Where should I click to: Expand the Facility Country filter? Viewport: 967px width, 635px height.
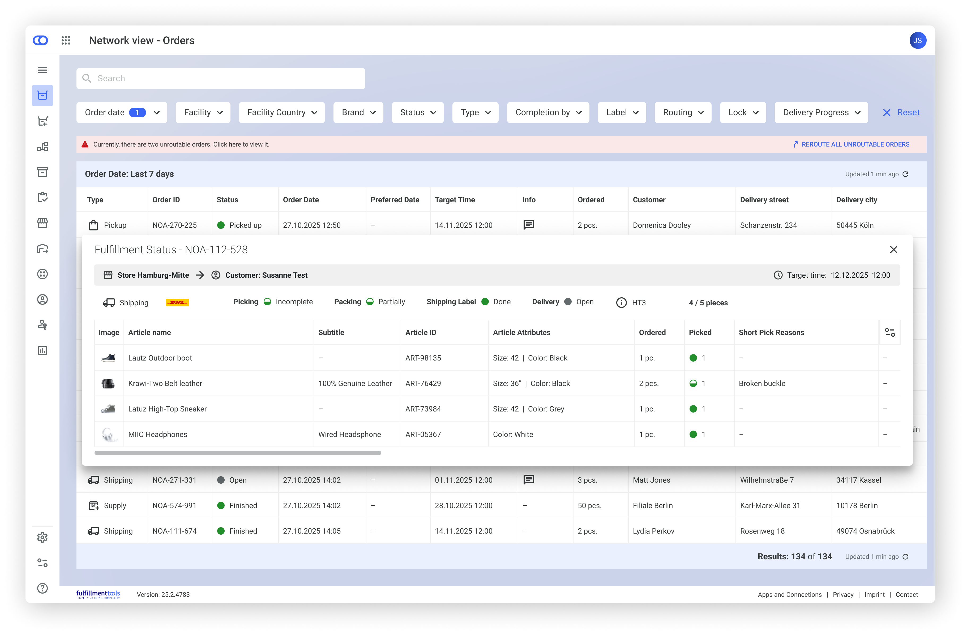click(x=281, y=113)
